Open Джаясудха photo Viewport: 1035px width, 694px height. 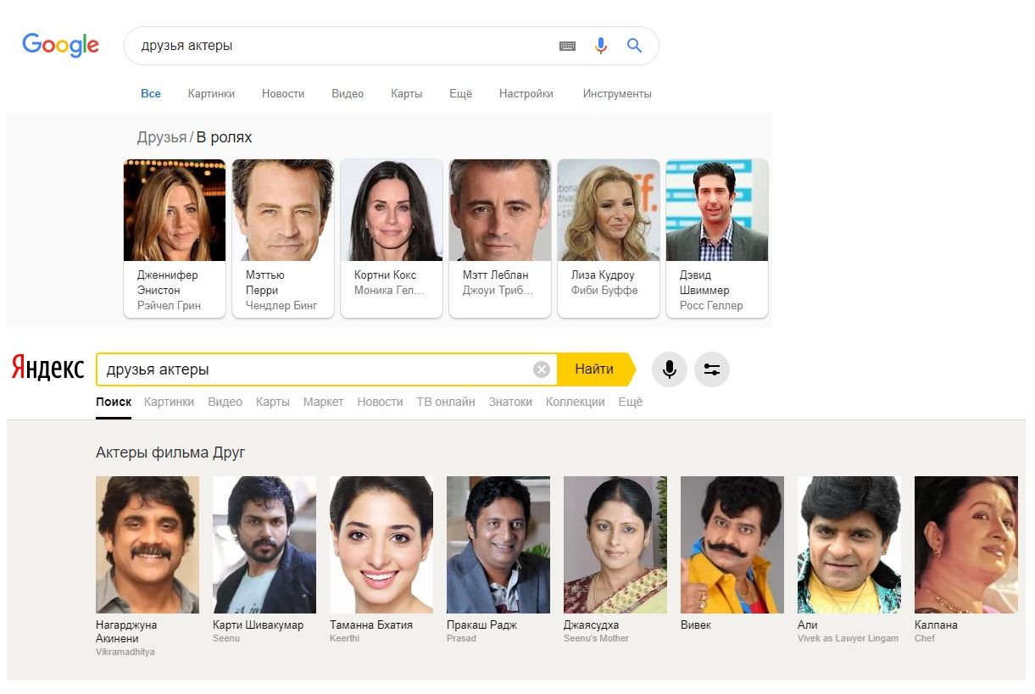(615, 545)
